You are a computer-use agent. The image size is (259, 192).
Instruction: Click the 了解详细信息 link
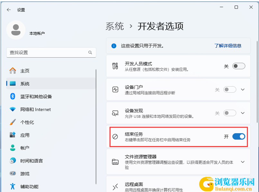tap(228, 46)
